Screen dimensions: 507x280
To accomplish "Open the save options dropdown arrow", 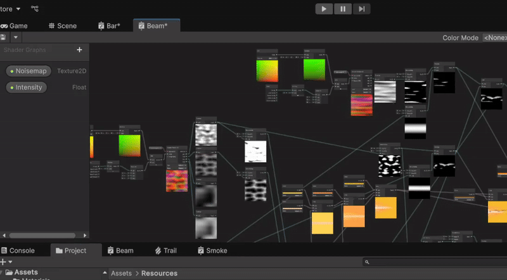I will pos(15,37).
